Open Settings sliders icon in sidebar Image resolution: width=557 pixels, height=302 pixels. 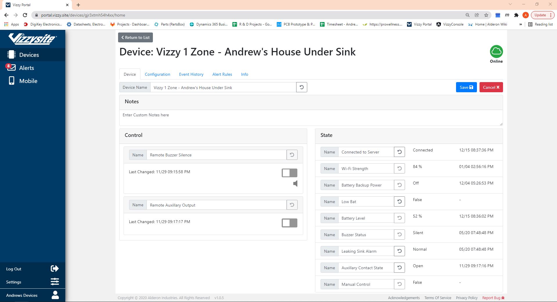click(55, 282)
